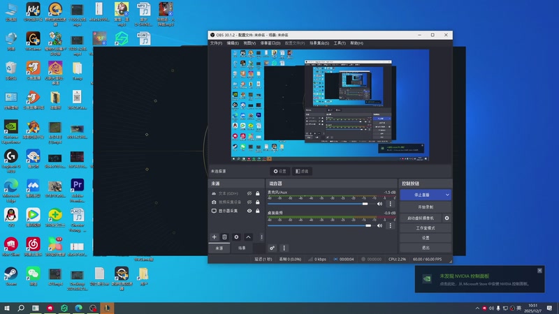559x314 pixels.
Task: Open the Recycle Bin on desktop
Action: (11, 70)
